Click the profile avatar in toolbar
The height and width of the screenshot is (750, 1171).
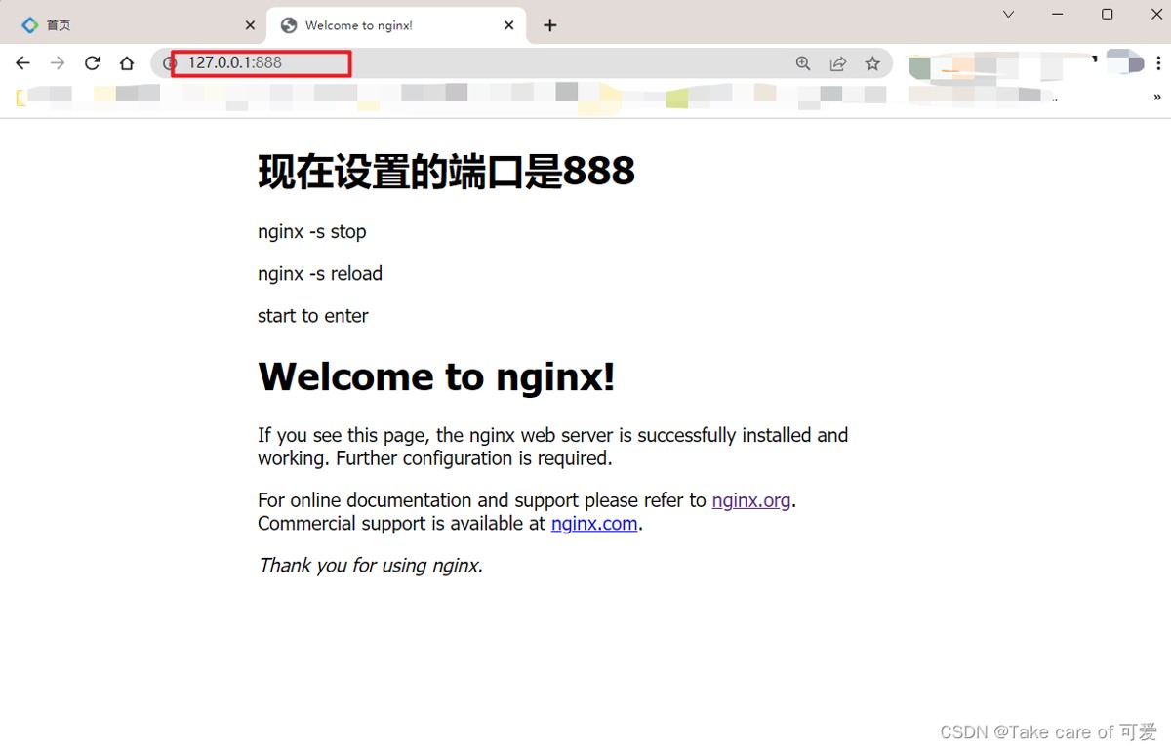[1124, 61]
